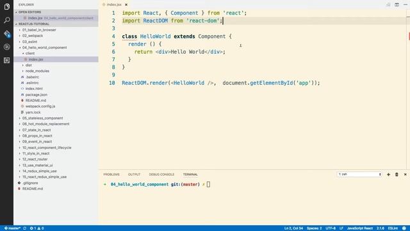Open index.jsx under the client folder
Viewport: 410px width, 231px height.
pos(36,60)
